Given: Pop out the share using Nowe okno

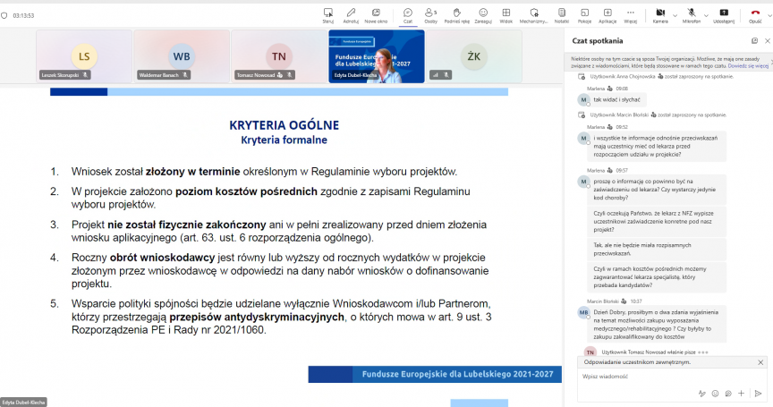Looking at the screenshot, I should 376,15.
